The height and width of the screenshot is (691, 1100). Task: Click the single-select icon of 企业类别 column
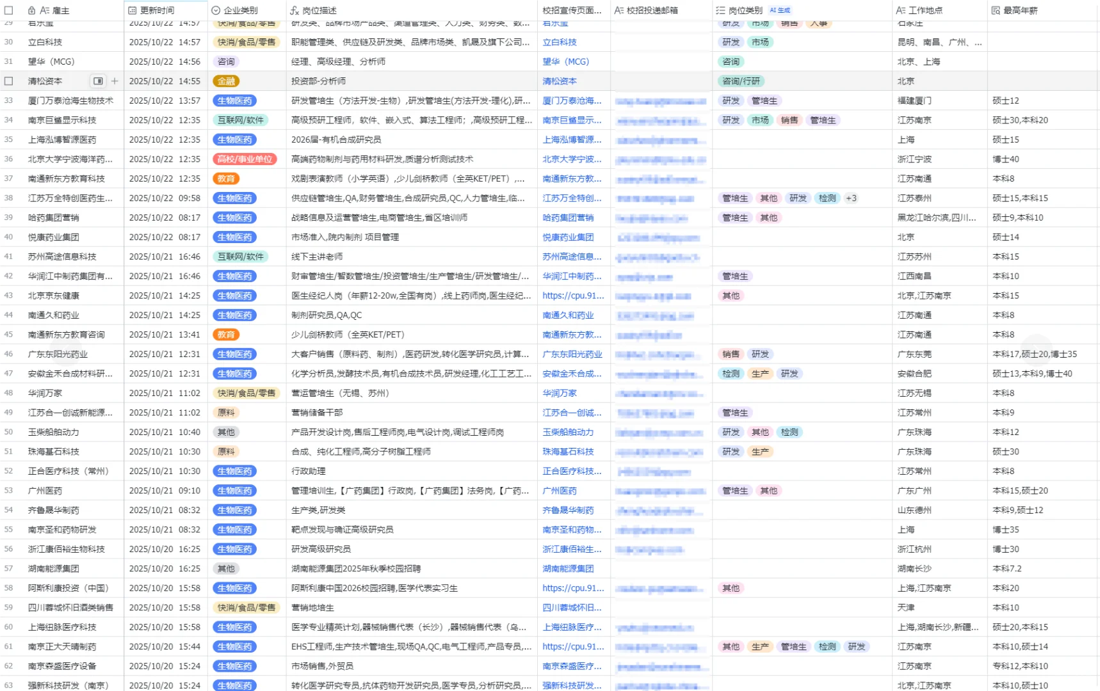click(216, 10)
